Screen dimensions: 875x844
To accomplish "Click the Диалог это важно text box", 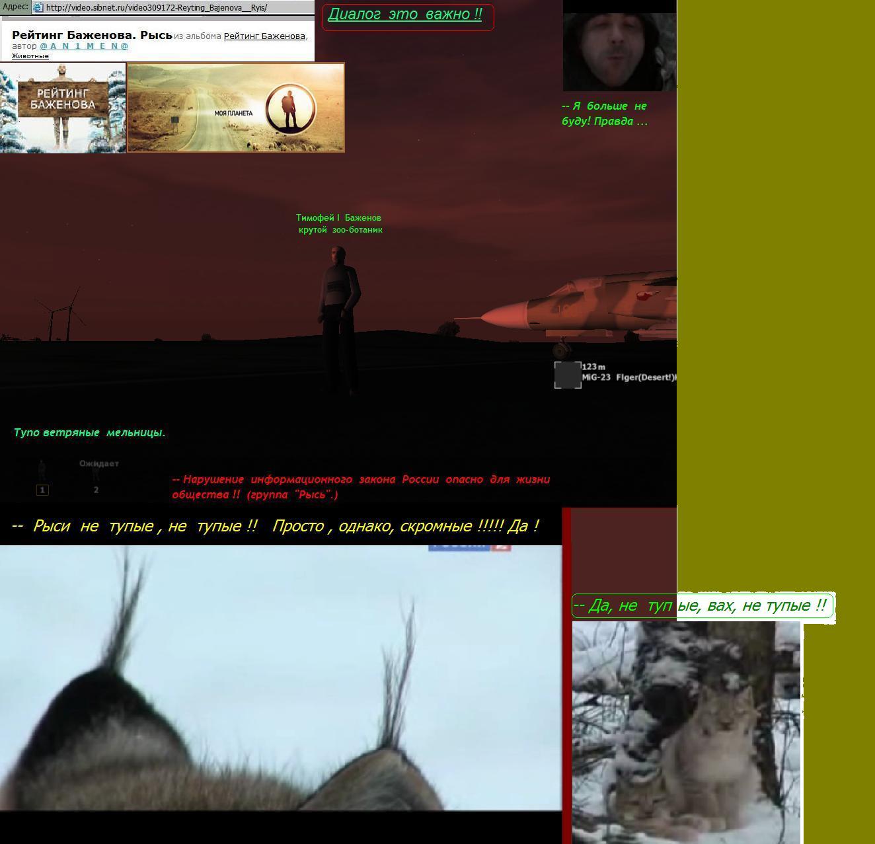I will [407, 15].
